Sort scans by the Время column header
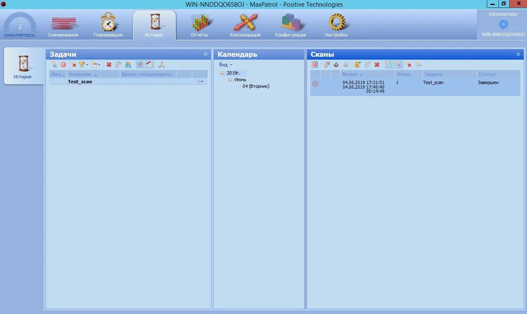This screenshot has width=527, height=314. pos(367,74)
